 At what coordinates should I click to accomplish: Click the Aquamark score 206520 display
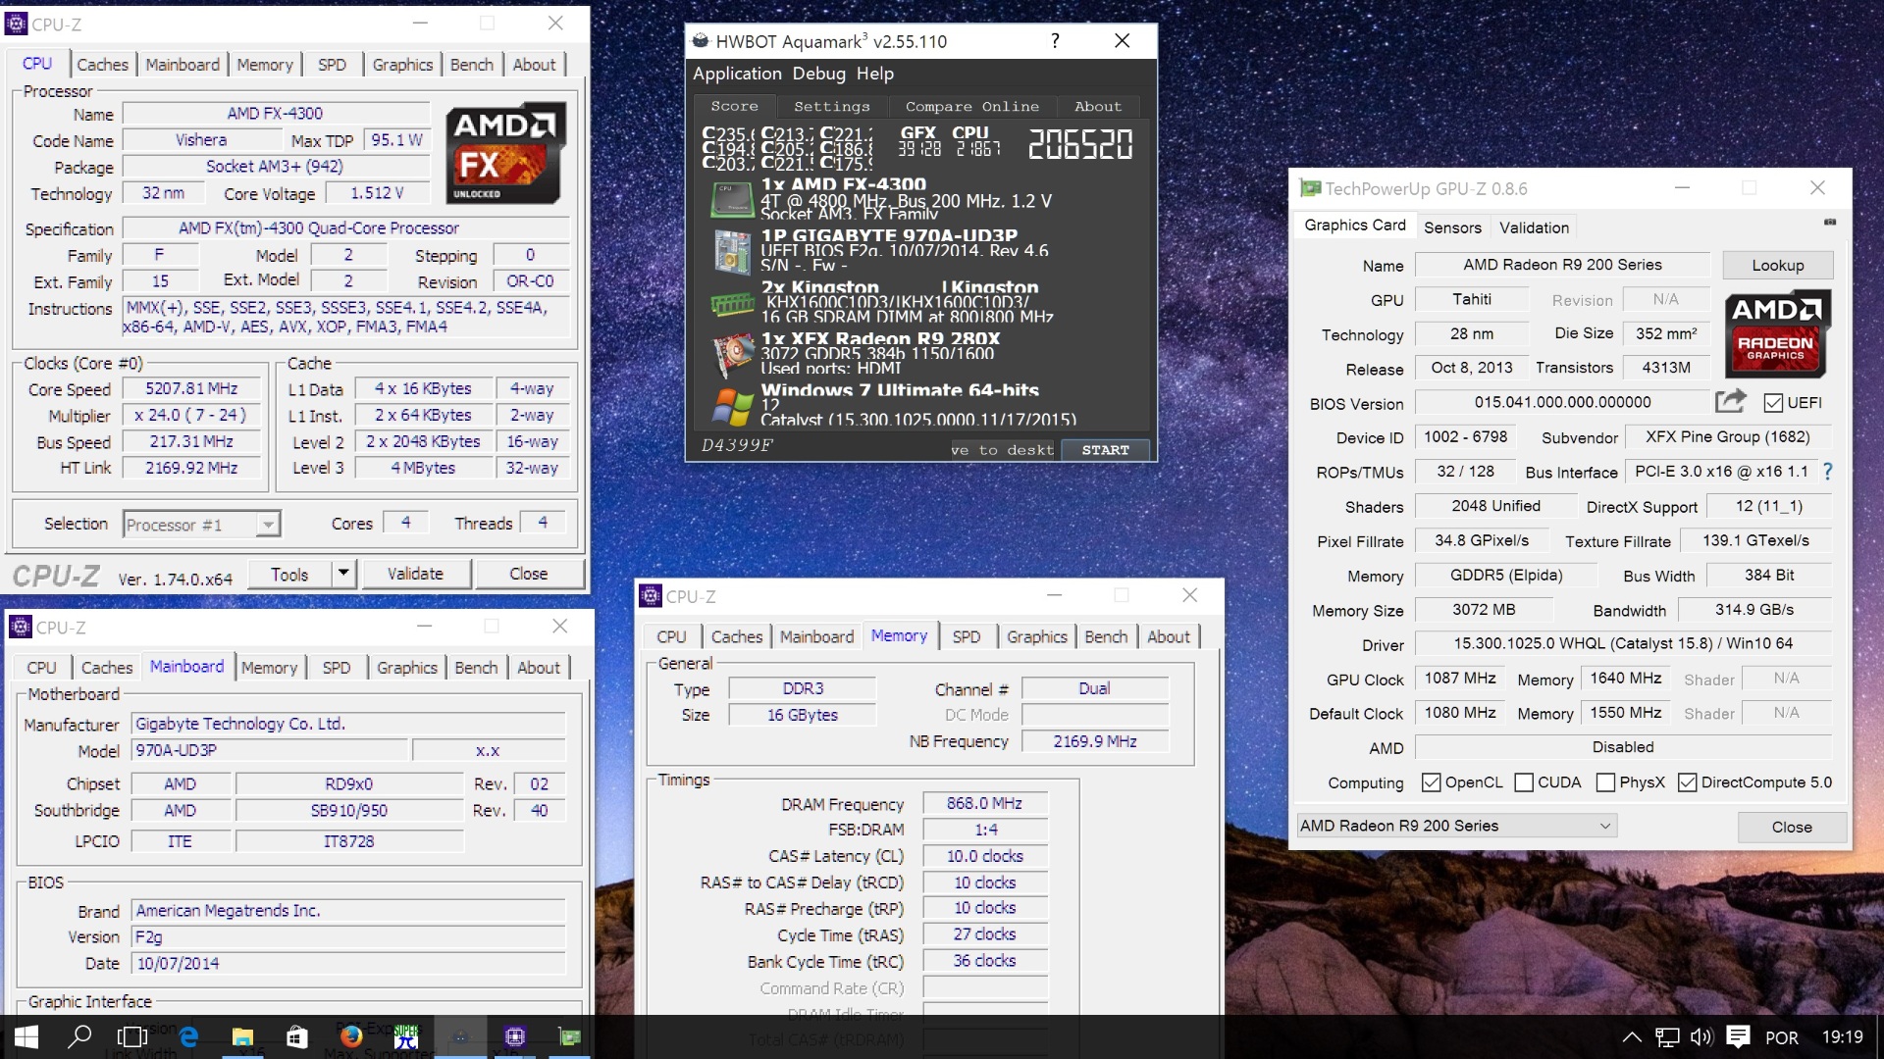[x=1079, y=145]
